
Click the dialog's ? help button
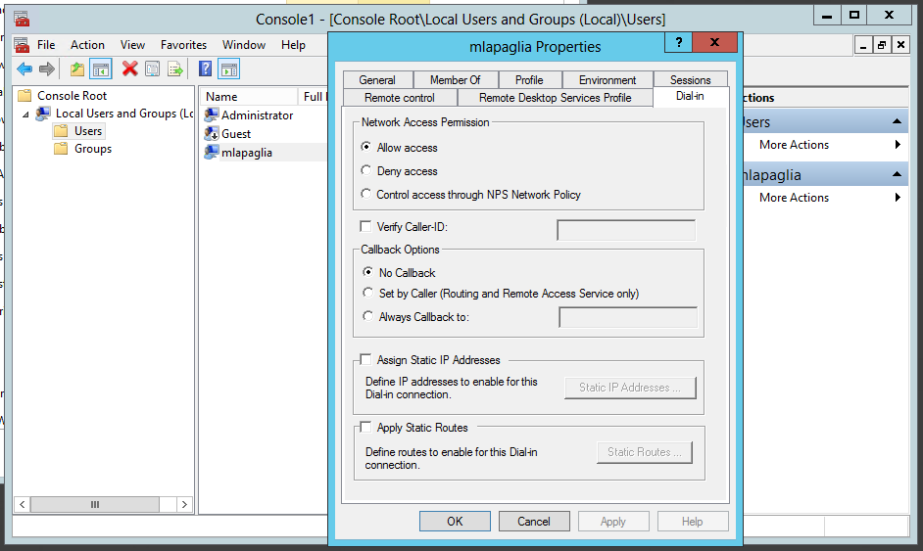(679, 42)
